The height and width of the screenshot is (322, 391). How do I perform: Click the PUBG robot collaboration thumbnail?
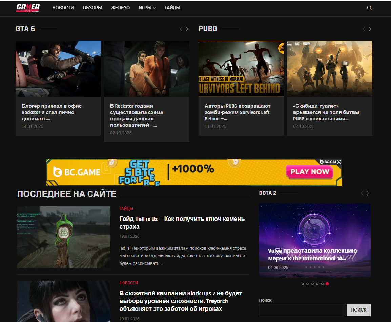330,69
